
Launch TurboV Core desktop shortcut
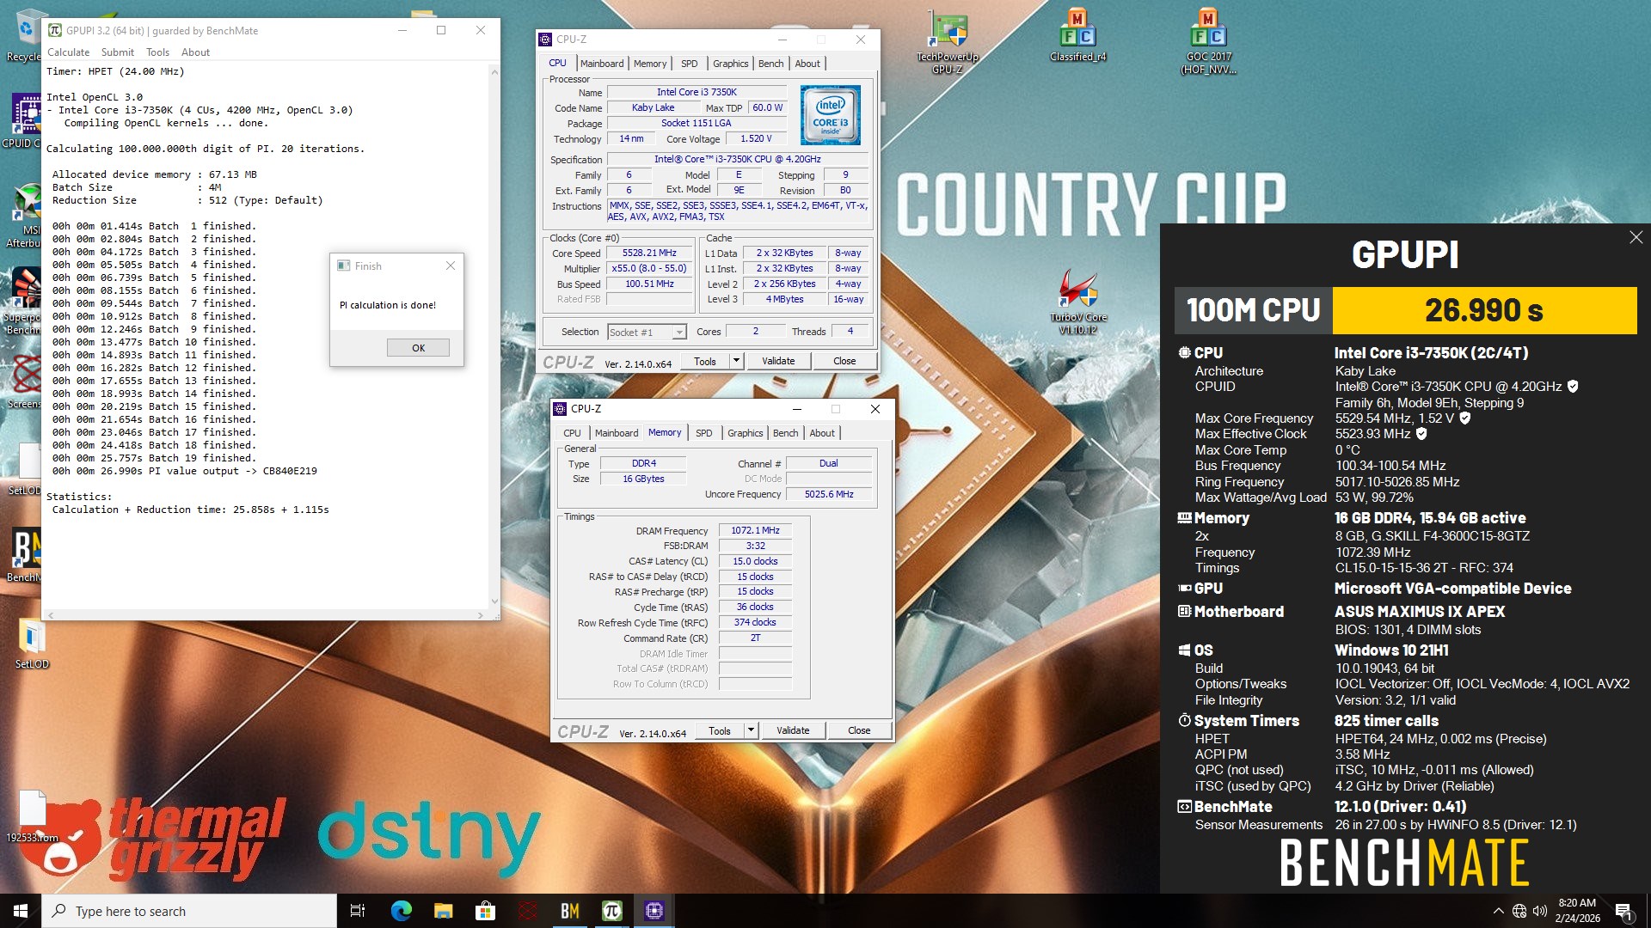tap(1077, 301)
